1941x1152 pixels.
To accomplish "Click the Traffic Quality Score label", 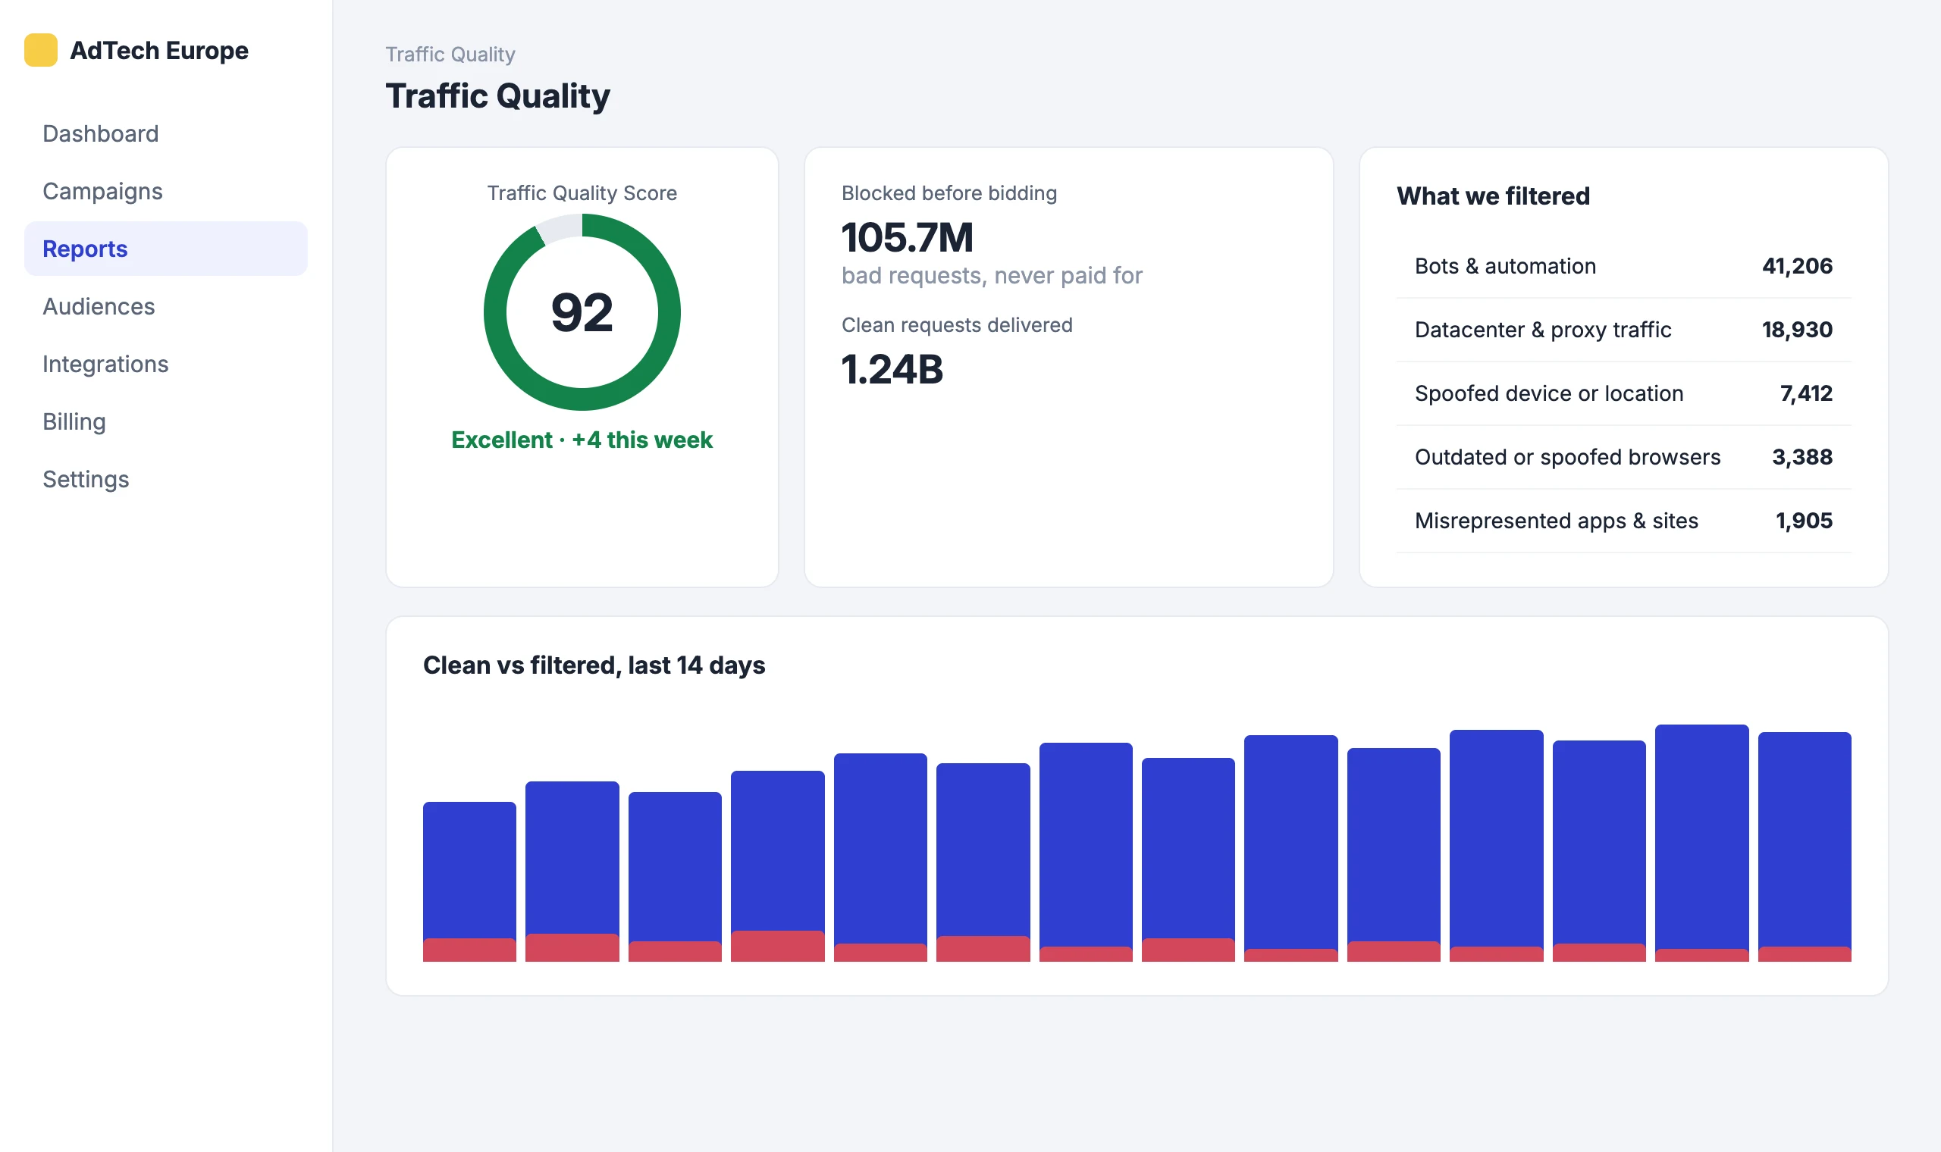I will pyautogui.click(x=582, y=193).
